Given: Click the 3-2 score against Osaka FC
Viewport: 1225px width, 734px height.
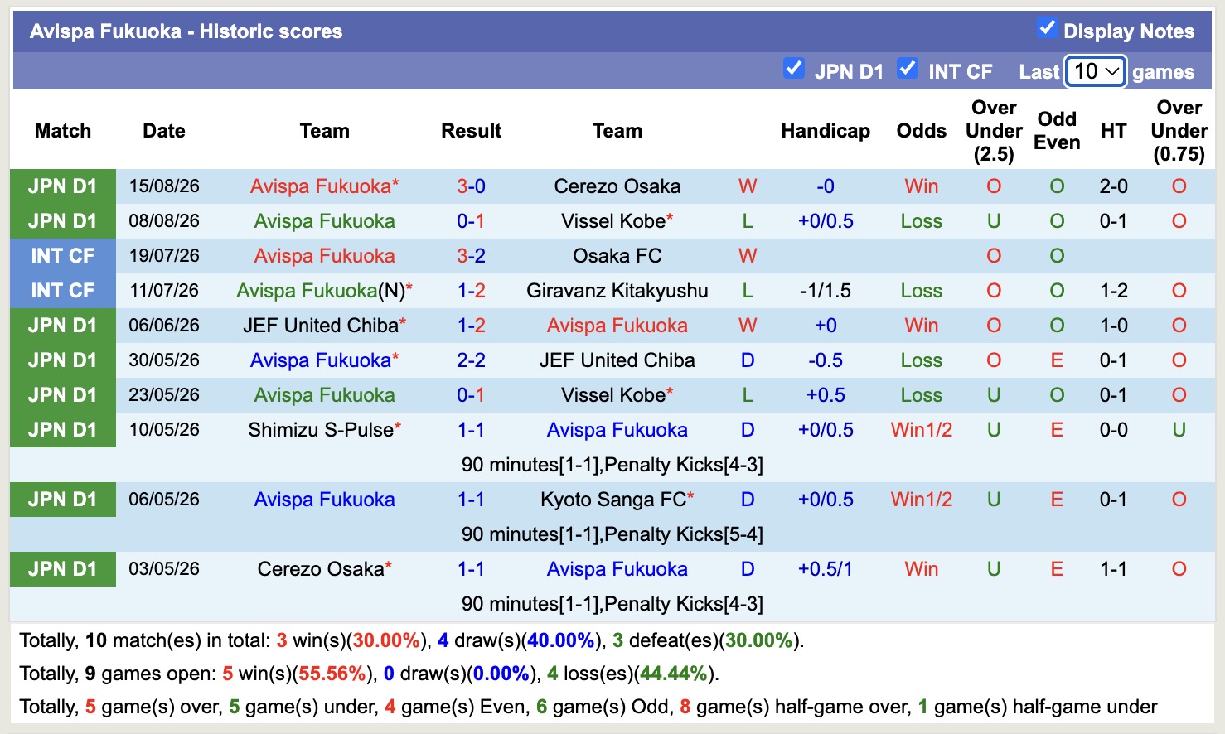Looking at the screenshot, I should click(471, 256).
